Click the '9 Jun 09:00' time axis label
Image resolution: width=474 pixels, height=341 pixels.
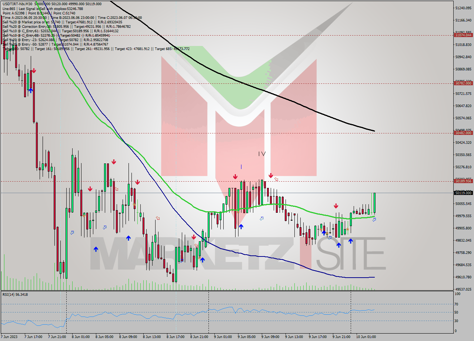270,337
